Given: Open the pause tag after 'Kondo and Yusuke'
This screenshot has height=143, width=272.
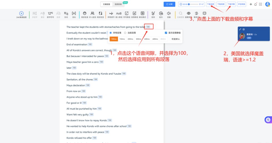Looking at the screenshot, I should 124,73.
